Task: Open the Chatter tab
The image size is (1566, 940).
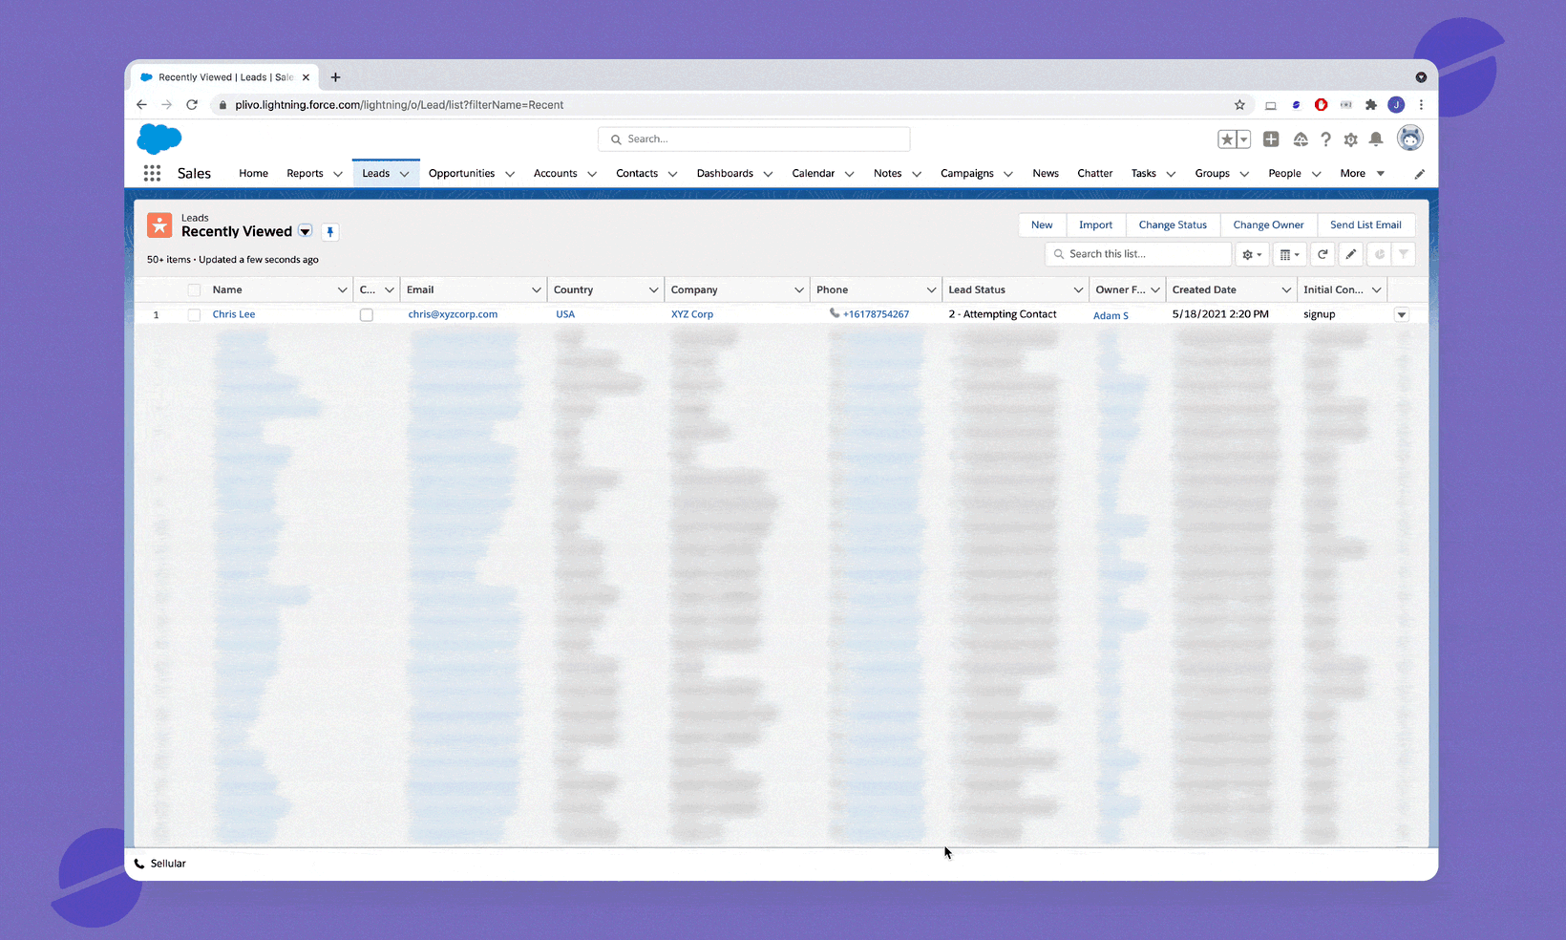Action: (1094, 173)
